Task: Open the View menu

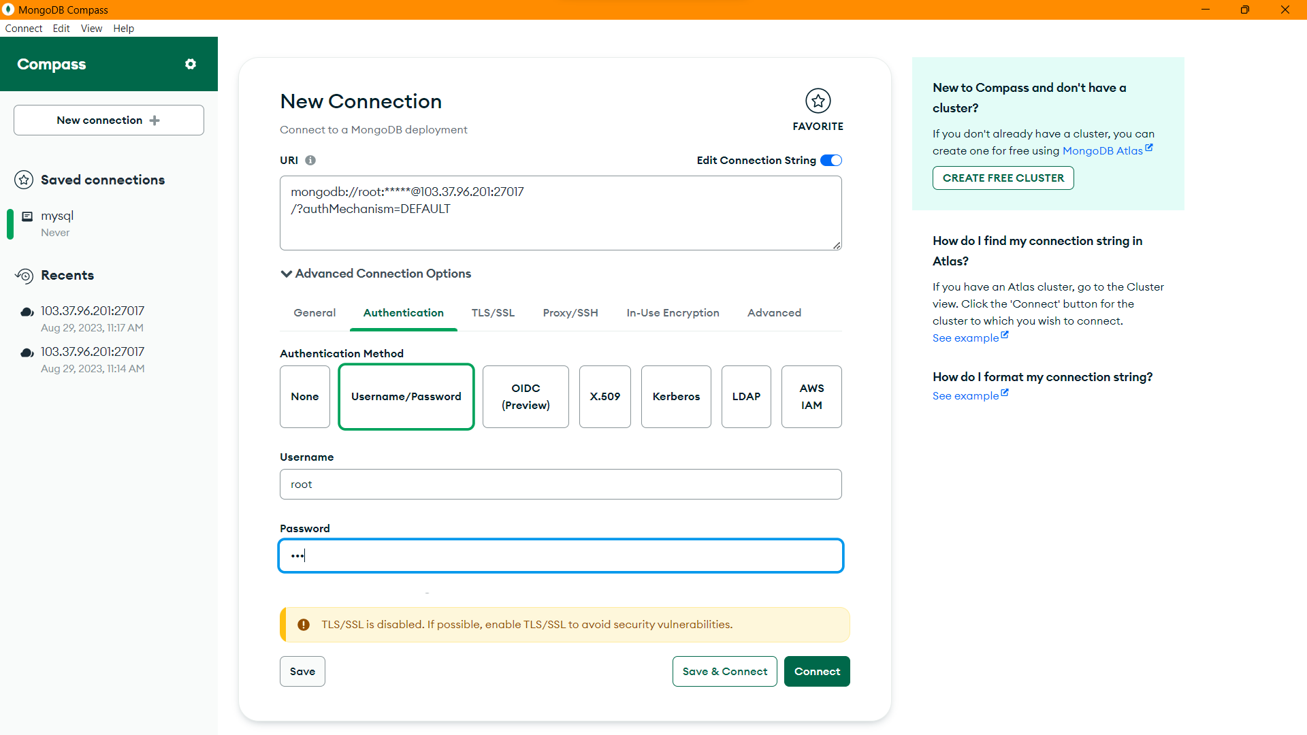Action: click(91, 29)
